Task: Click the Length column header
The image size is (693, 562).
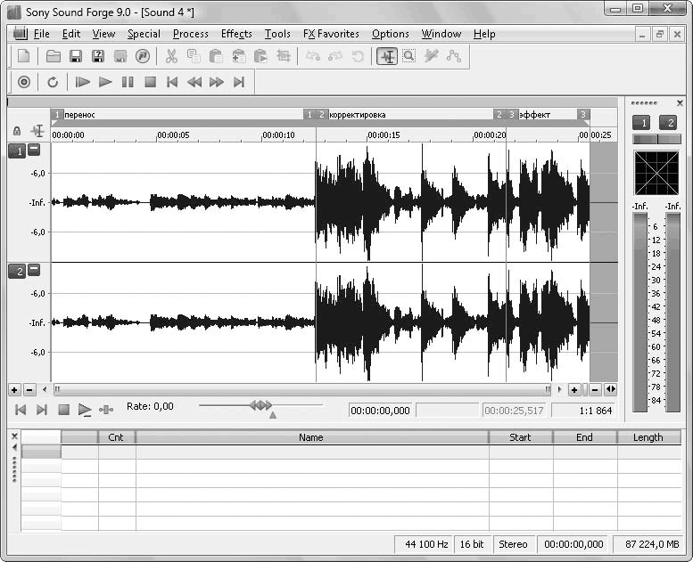Action: [x=648, y=437]
